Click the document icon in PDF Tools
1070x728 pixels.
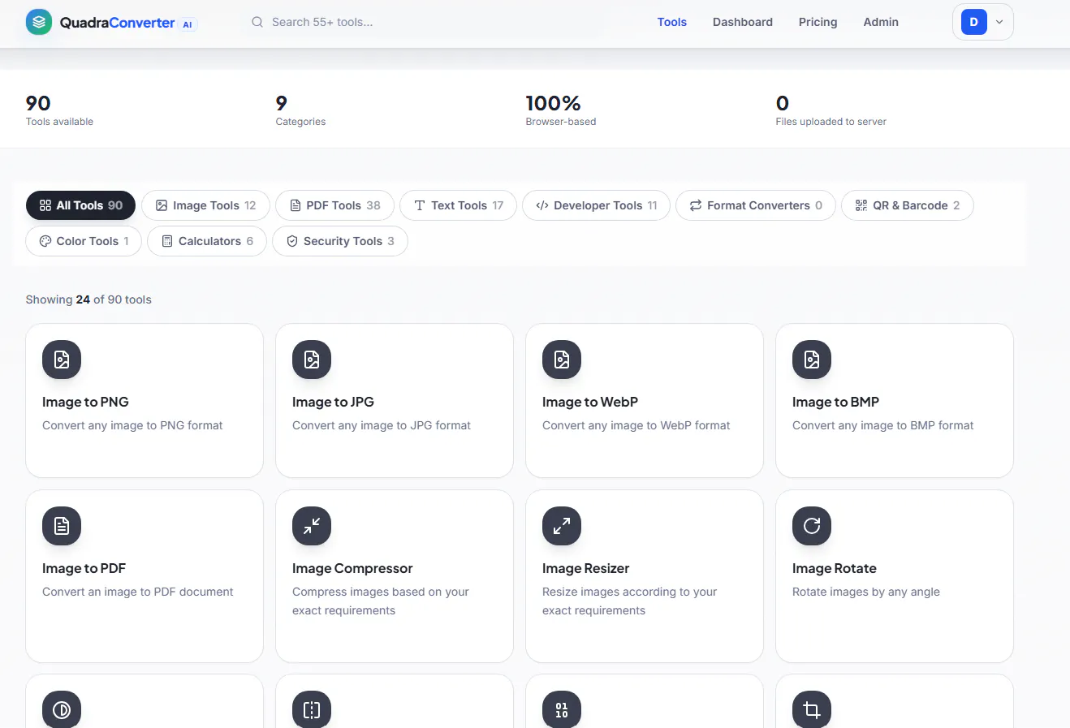tap(296, 205)
